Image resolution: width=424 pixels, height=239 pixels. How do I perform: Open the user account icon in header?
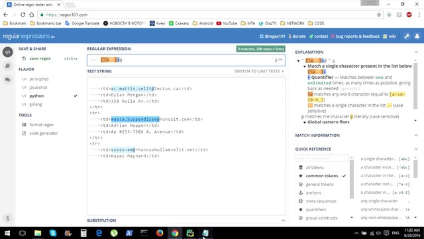[417, 36]
